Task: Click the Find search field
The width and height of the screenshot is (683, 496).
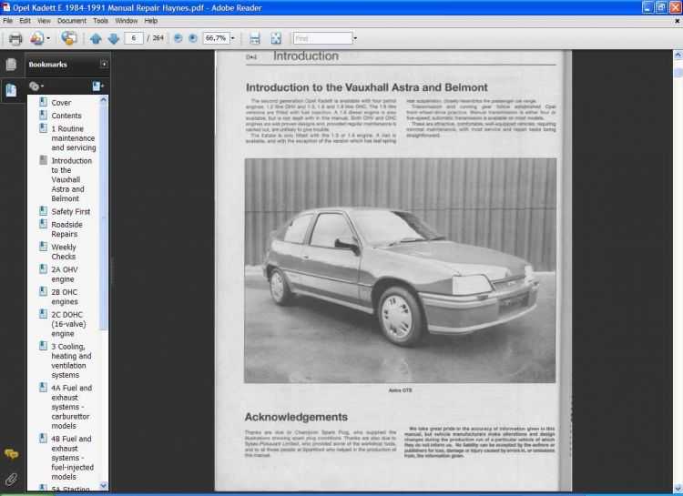Action: point(322,38)
